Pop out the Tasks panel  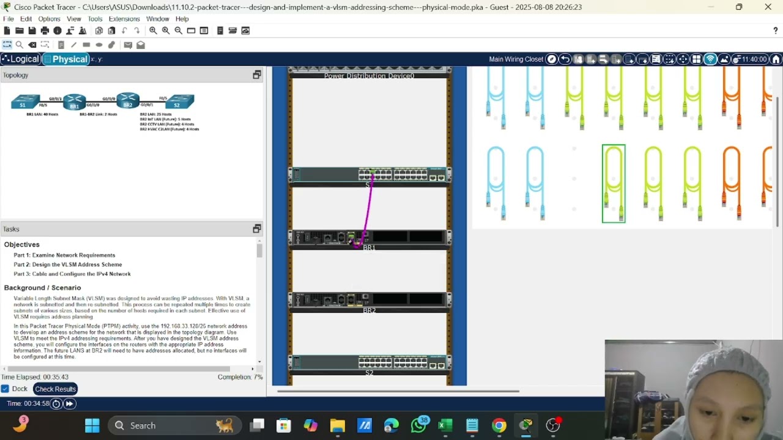257,229
